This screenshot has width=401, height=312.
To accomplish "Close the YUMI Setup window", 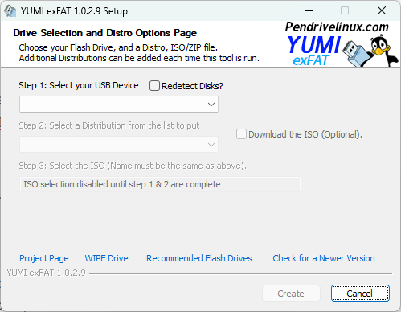I will [382, 11].
